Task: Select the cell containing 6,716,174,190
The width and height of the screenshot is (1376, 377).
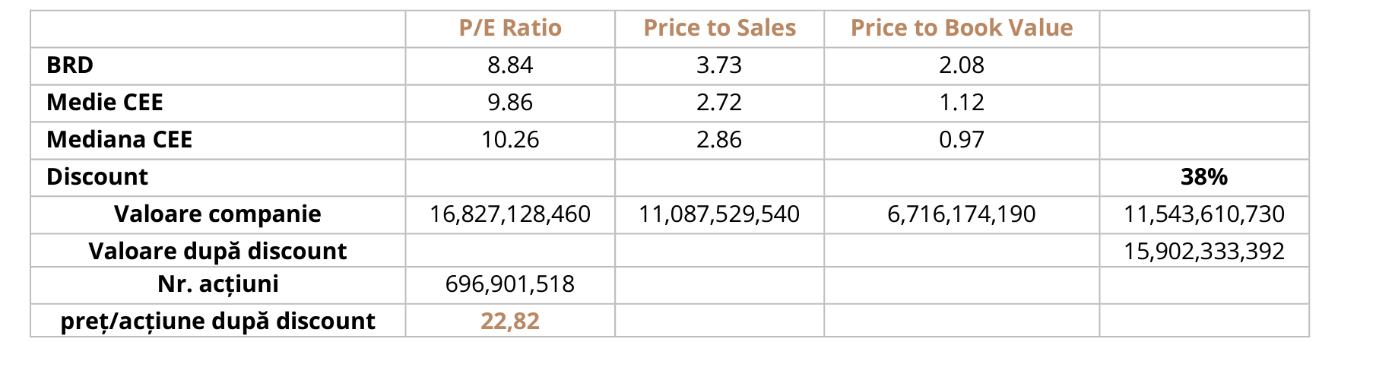Action: 962,214
